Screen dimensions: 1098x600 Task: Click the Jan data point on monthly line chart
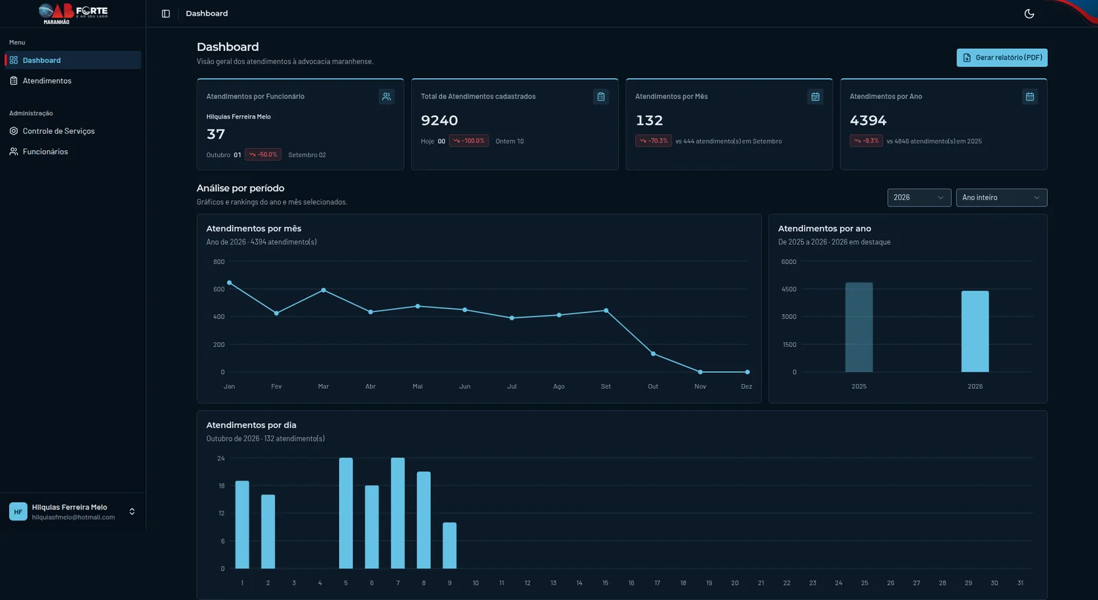229,283
